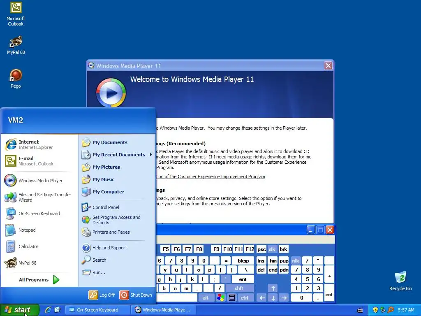The width and height of the screenshot is (421, 316).
Task: Open Set Program Access and Defaults
Action: [x=117, y=220]
